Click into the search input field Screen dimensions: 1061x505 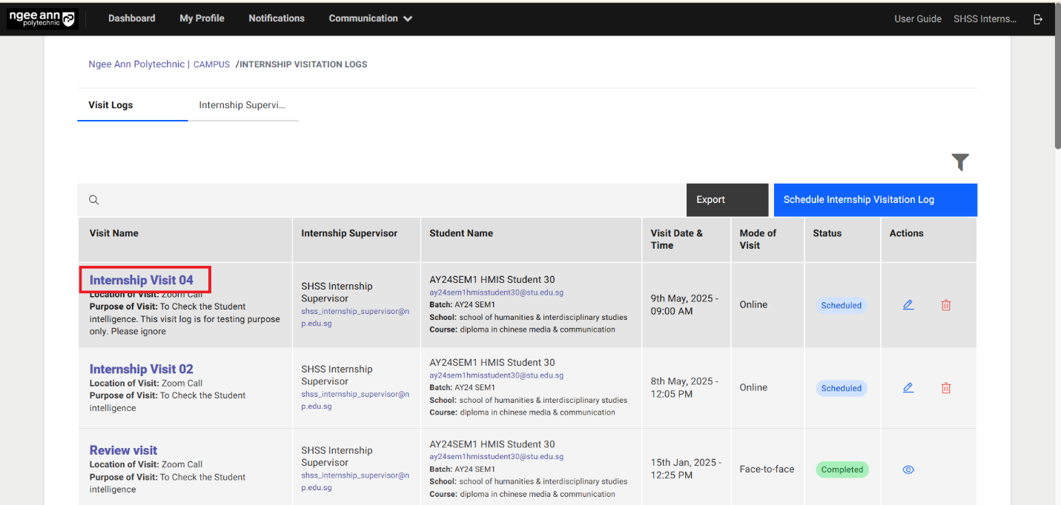click(386, 200)
